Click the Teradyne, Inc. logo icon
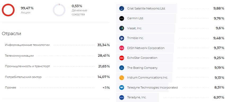The width and height of the screenshot is (229, 102). 121,97
